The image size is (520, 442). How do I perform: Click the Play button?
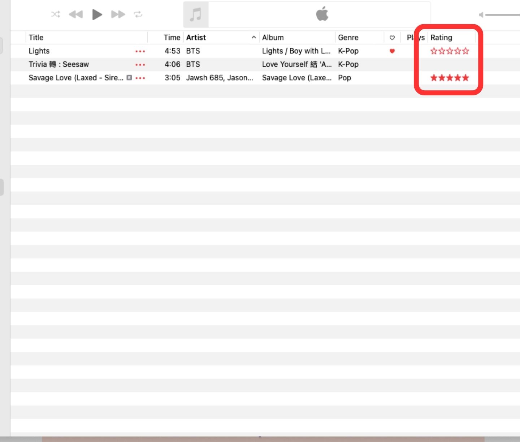[97, 14]
